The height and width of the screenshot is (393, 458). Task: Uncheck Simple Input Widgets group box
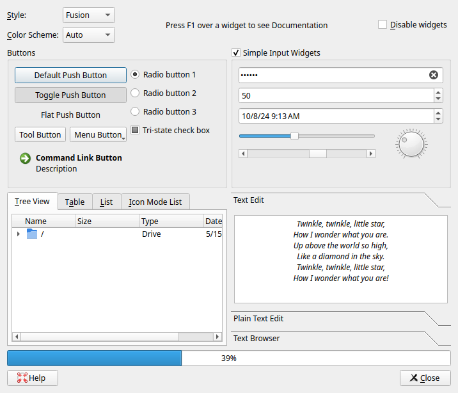pos(236,53)
